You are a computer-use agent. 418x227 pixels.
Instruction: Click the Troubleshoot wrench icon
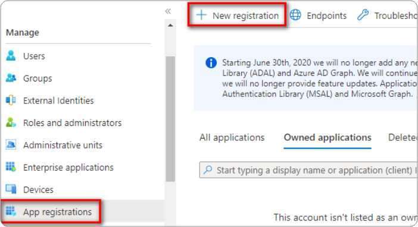363,15
